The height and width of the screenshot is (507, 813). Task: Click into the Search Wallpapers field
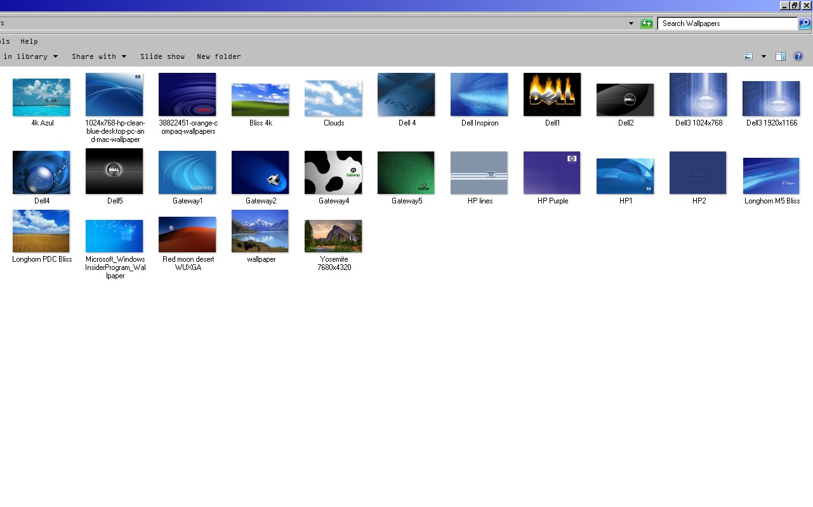727,23
